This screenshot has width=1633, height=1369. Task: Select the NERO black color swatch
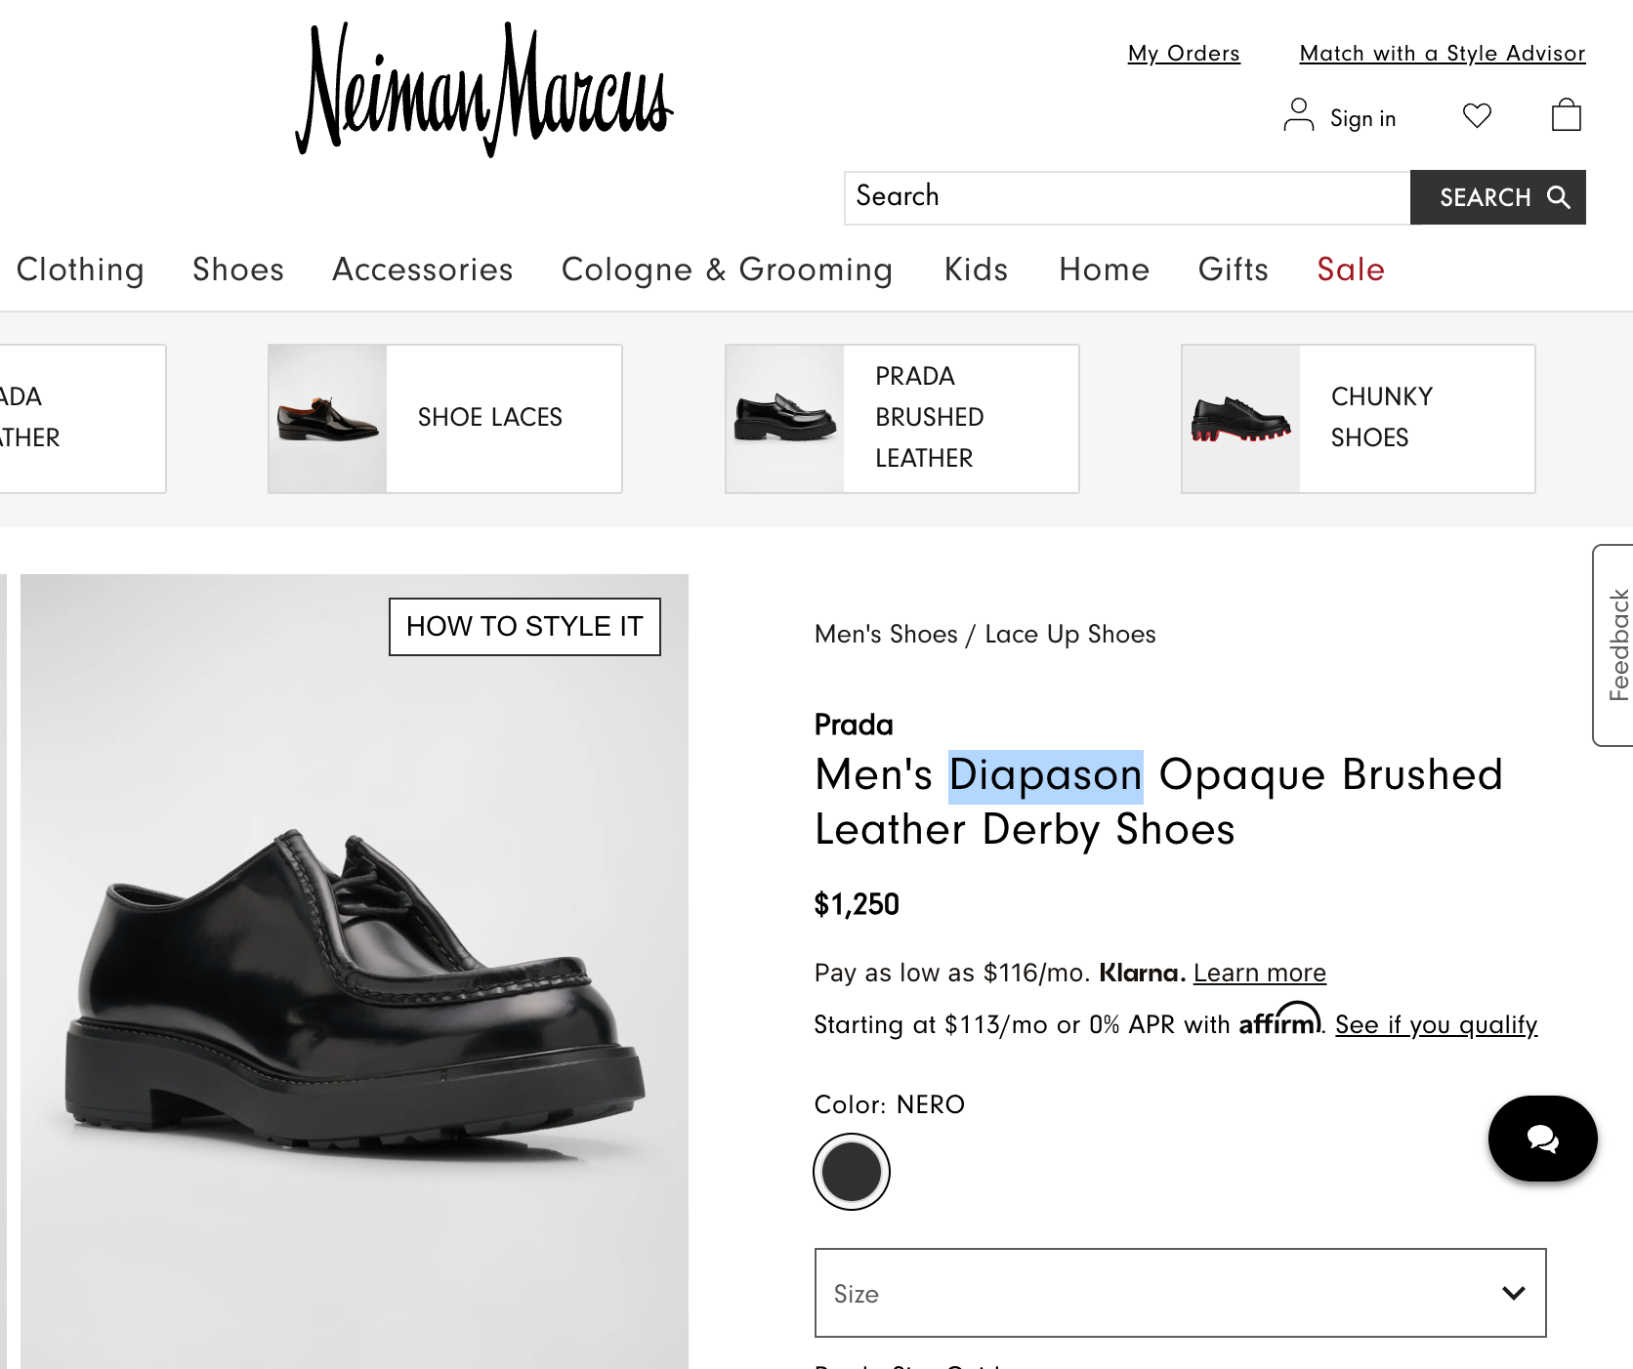(851, 1172)
